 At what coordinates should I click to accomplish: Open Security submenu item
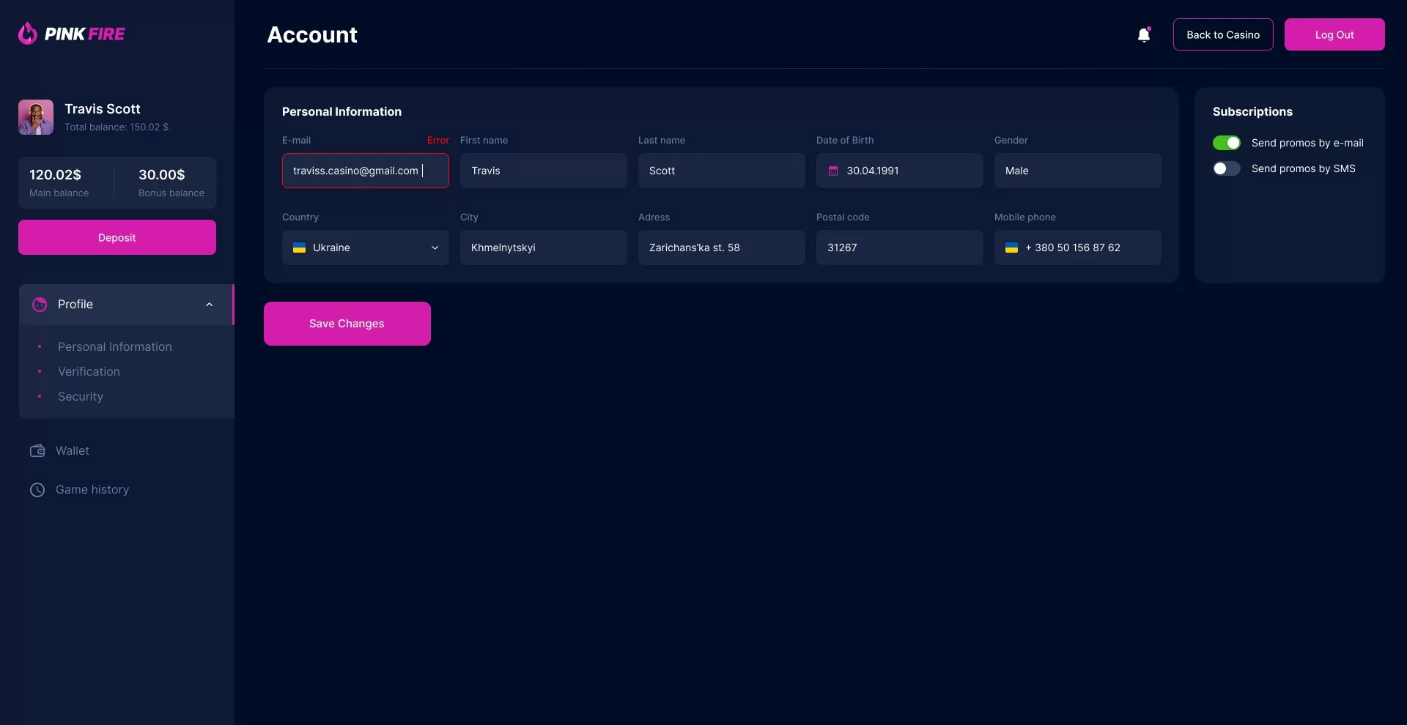(x=81, y=397)
